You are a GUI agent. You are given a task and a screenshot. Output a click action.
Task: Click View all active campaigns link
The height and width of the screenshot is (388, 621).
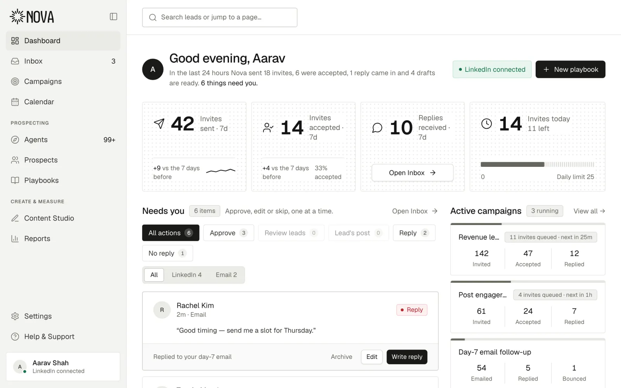[589, 211]
